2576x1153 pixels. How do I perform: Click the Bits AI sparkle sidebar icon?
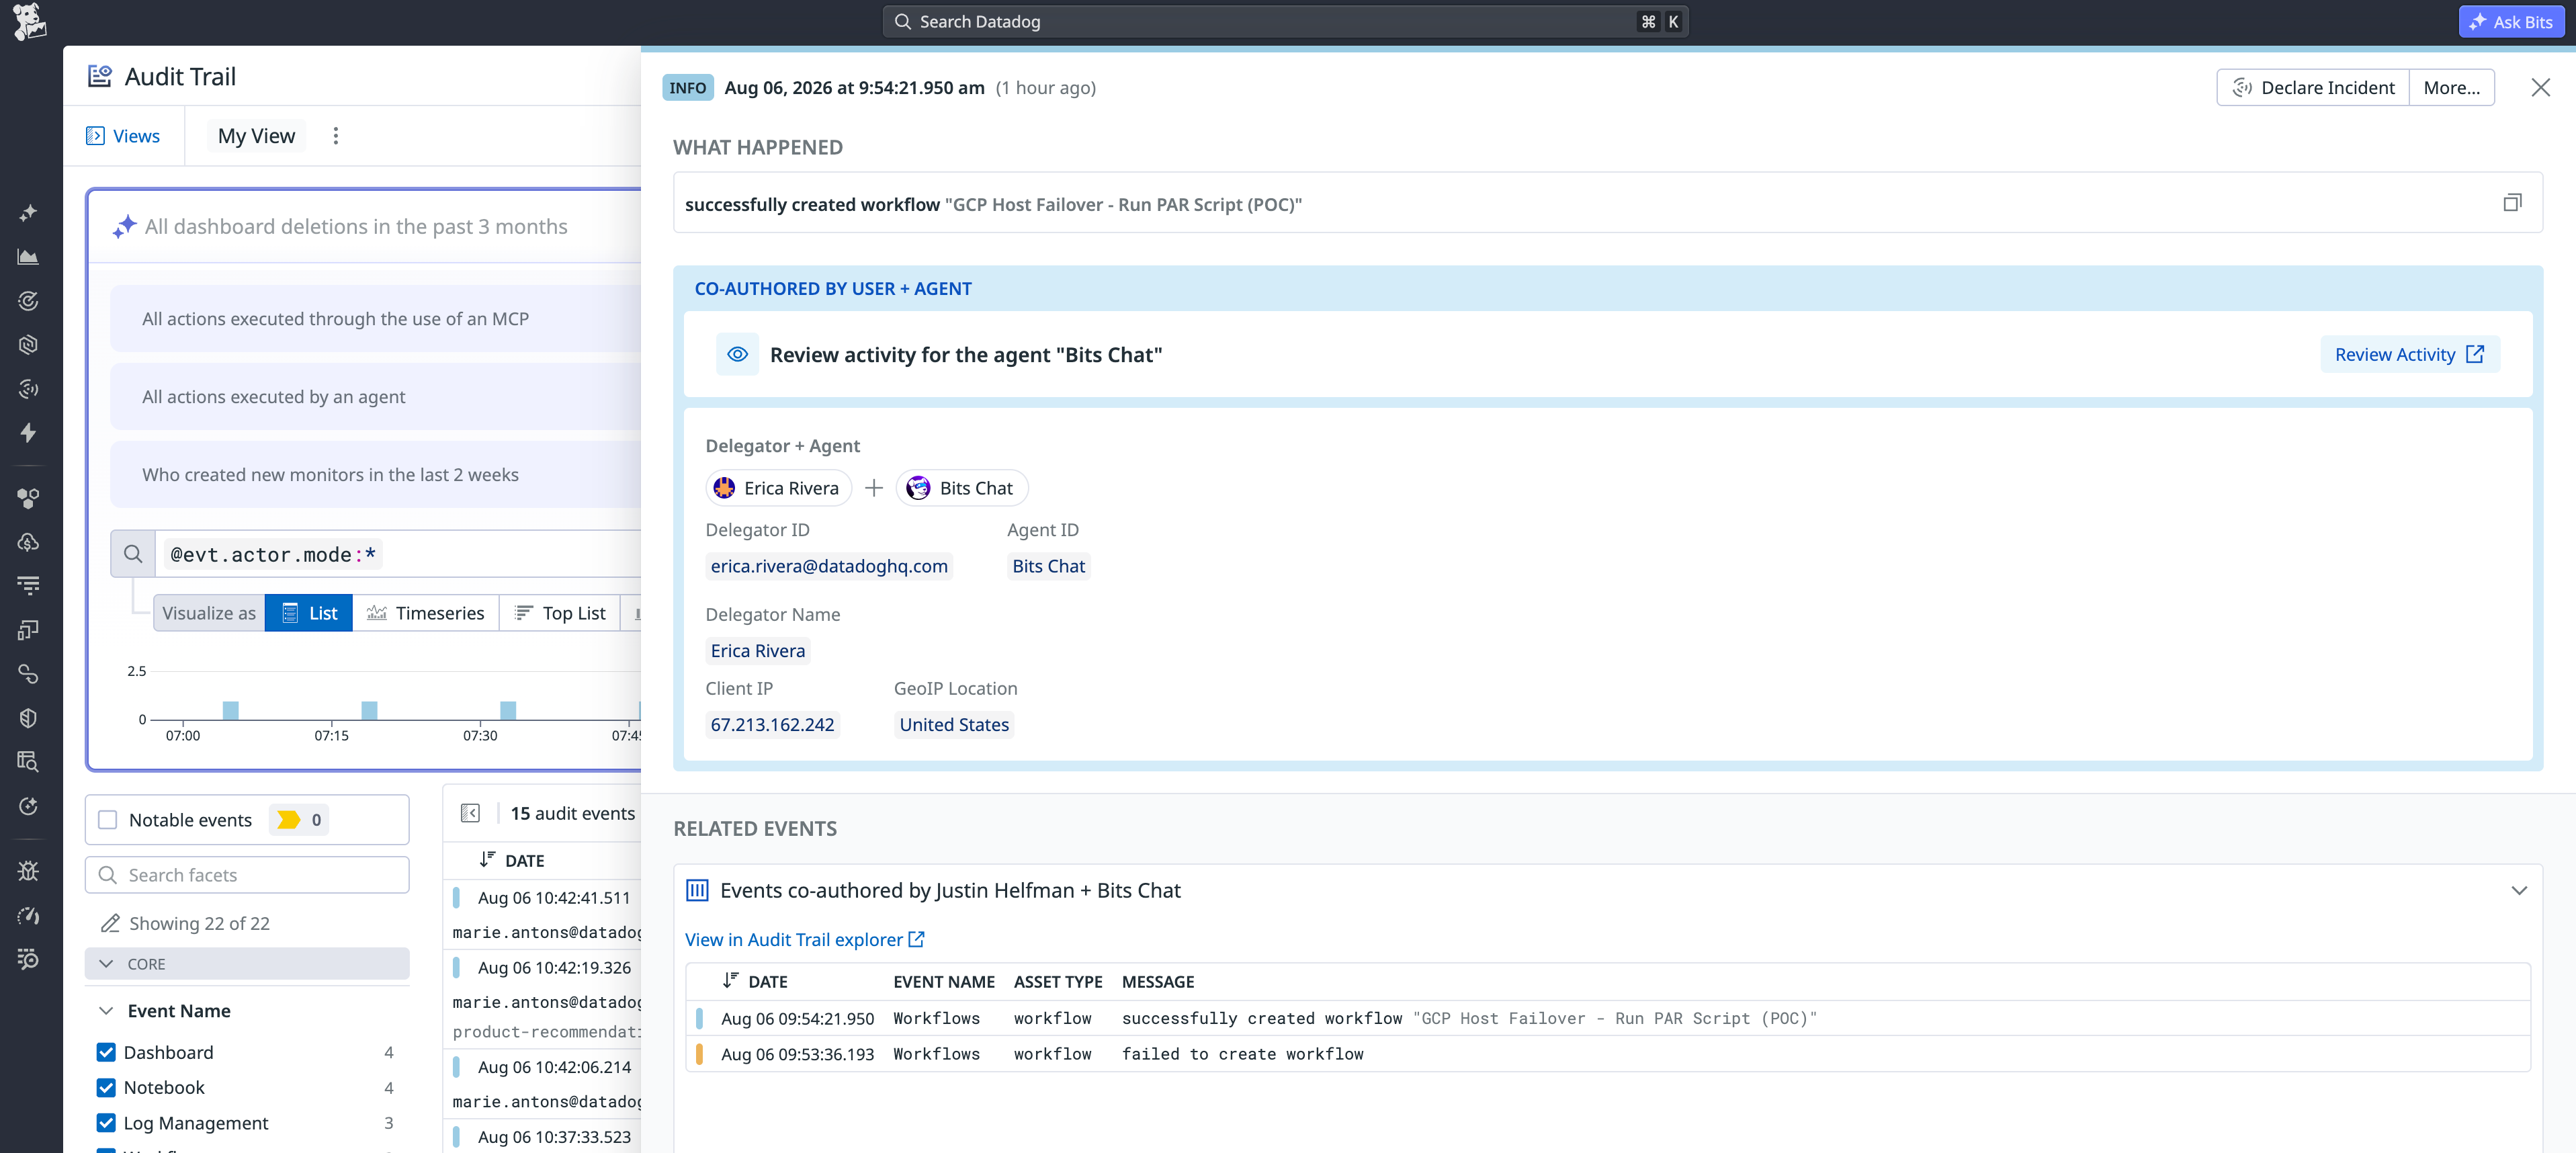pos(28,213)
